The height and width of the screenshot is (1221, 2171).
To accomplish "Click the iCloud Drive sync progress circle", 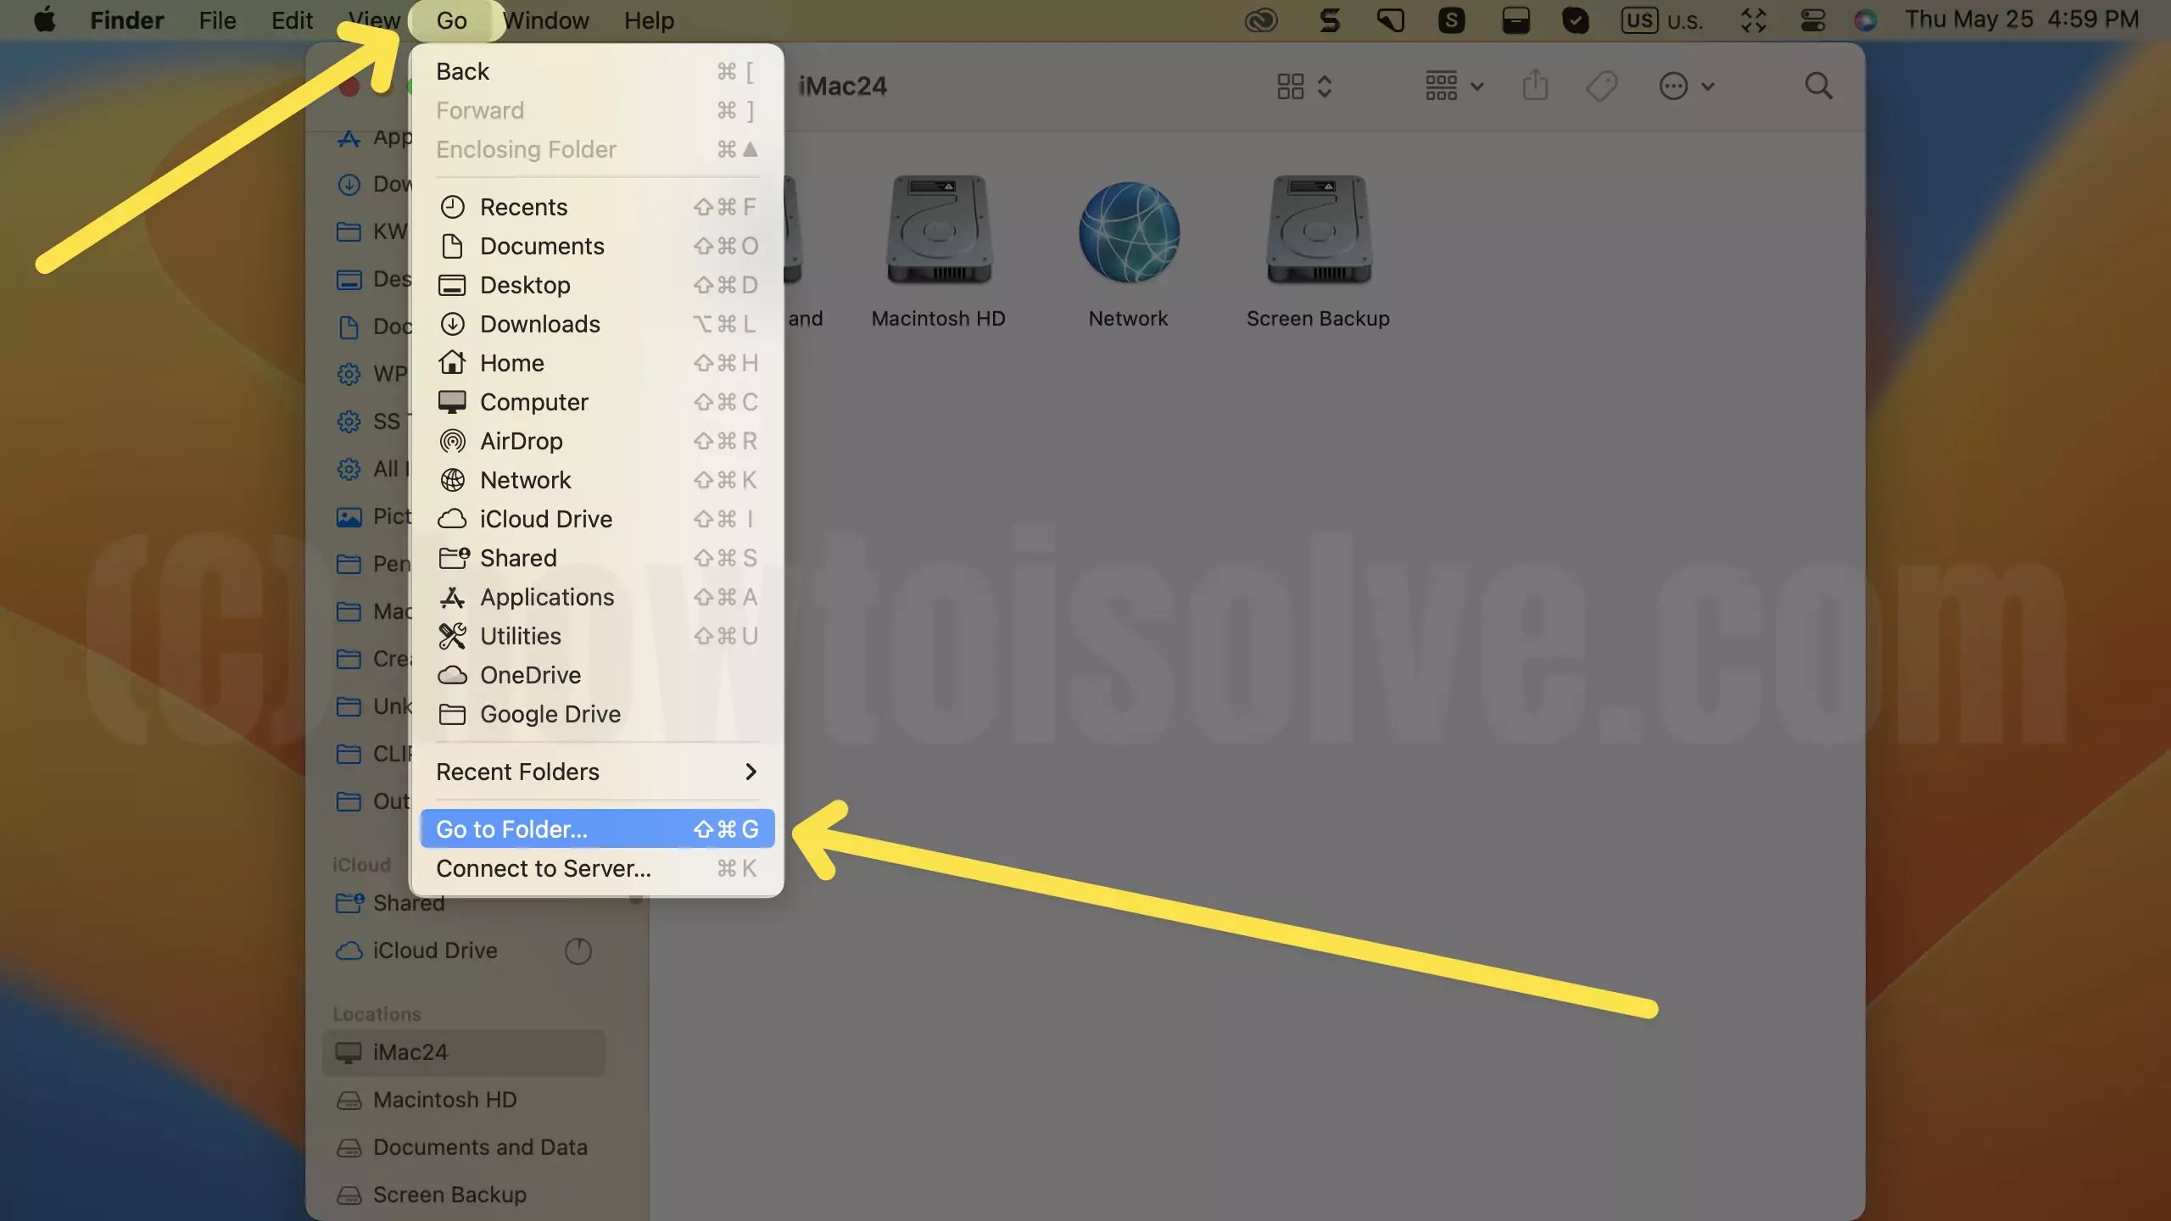I will coord(577,951).
